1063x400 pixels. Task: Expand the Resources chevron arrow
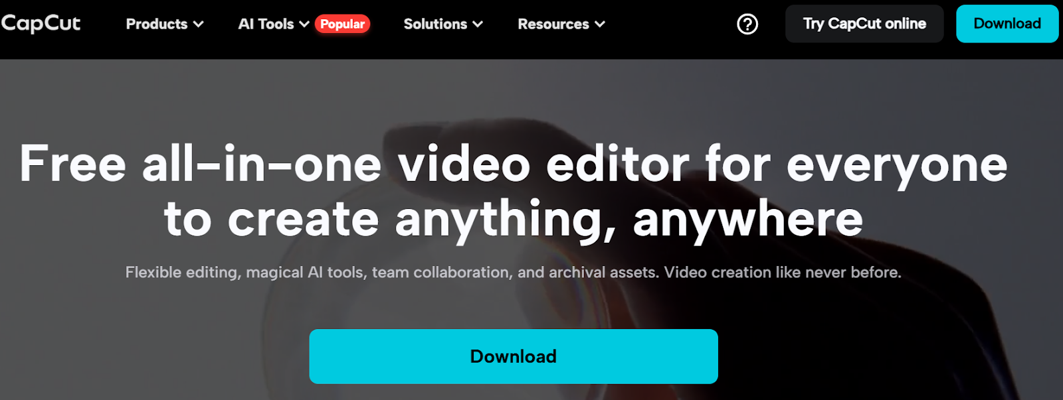[x=600, y=25]
